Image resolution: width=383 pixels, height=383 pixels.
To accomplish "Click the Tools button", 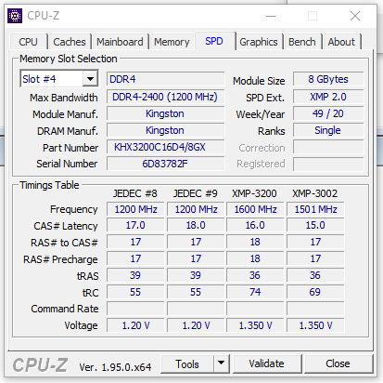I will (x=187, y=363).
